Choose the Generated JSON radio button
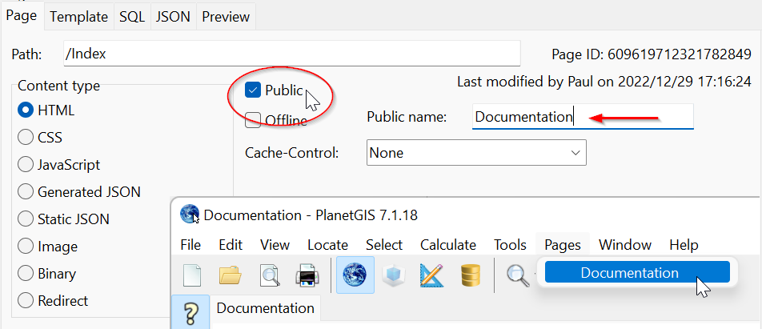Image resolution: width=762 pixels, height=329 pixels. 26,192
